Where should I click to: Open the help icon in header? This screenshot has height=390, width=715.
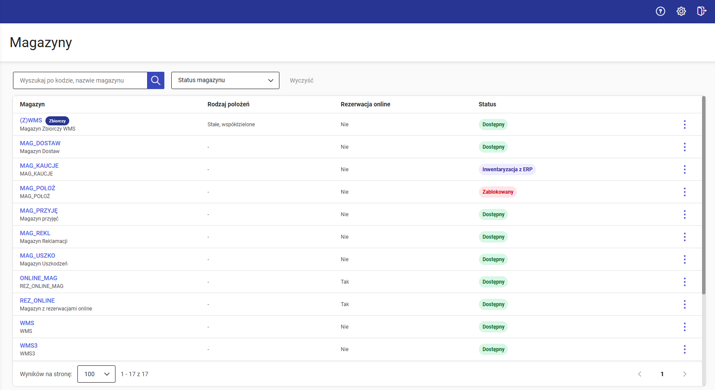[x=660, y=11]
